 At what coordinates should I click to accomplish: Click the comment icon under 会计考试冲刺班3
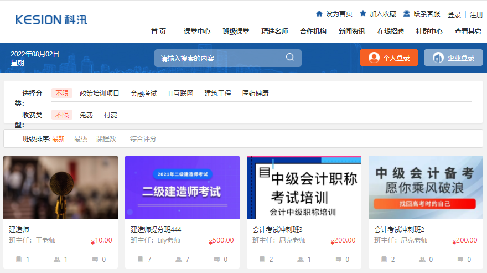tap(339, 259)
